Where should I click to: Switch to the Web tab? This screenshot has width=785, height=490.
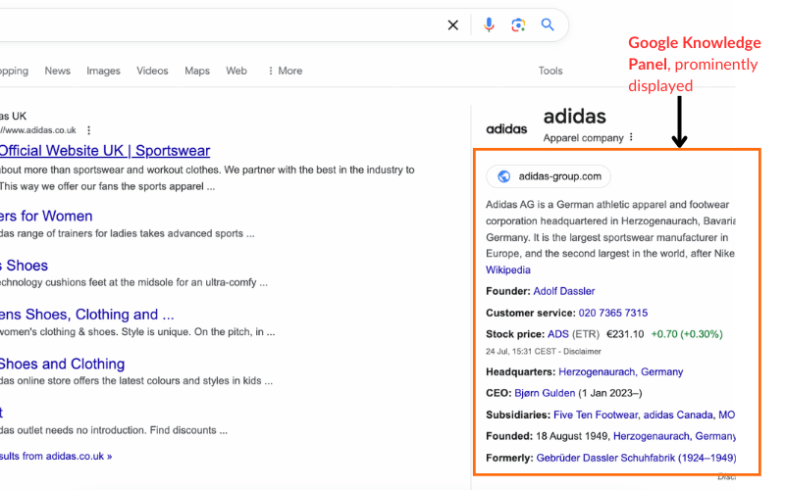tap(236, 71)
